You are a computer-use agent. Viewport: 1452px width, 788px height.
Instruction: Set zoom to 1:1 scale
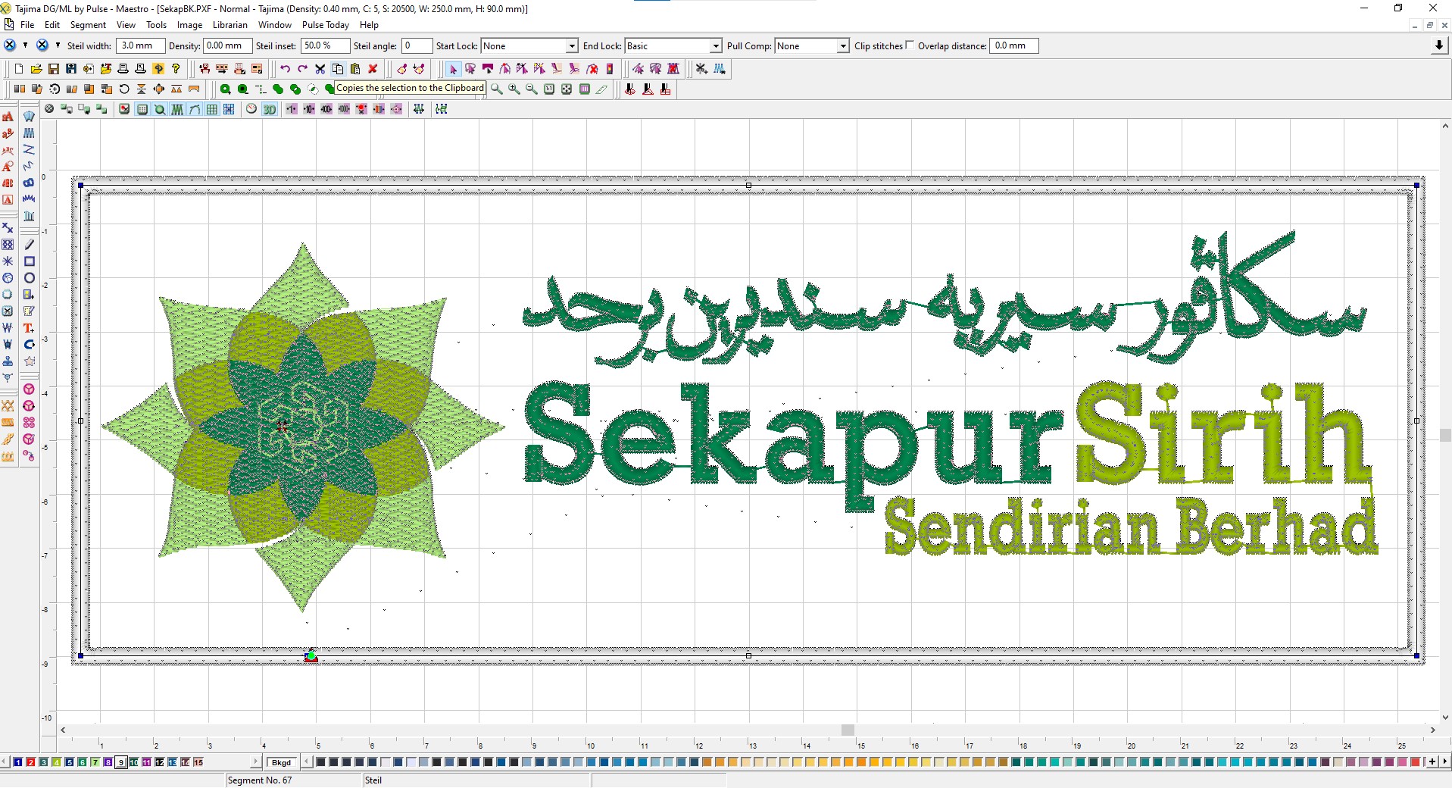[x=549, y=89]
